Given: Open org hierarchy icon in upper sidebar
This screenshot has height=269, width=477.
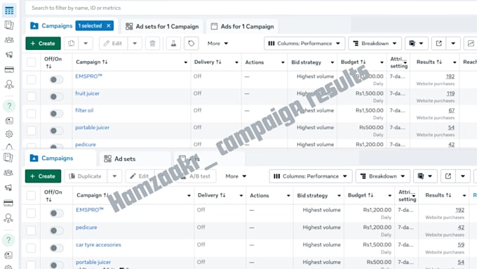Looking at the screenshot, I should point(9,84).
